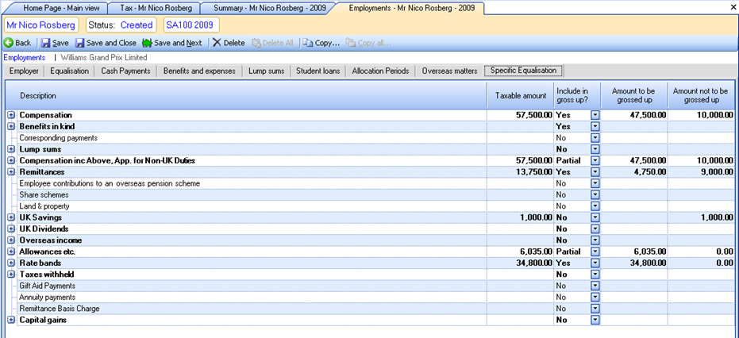
Task: Open gross up dropdown for Benefits in kind
Action: click(595, 126)
